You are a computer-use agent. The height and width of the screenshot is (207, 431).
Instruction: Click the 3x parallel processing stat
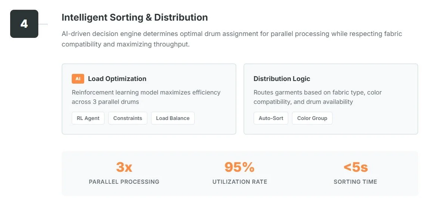tap(124, 167)
